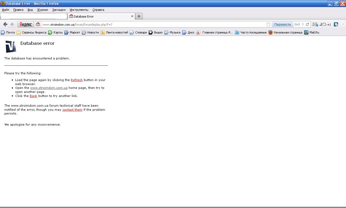
Task: Click the site favicon in address bar
Action: [38, 24]
